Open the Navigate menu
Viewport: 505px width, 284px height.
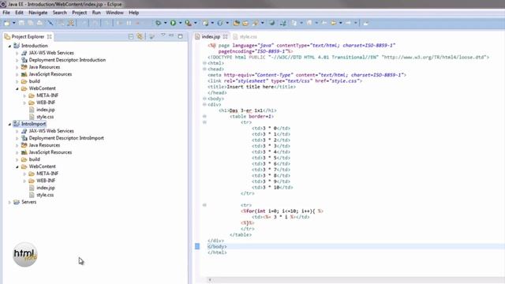click(x=38, y=13)
